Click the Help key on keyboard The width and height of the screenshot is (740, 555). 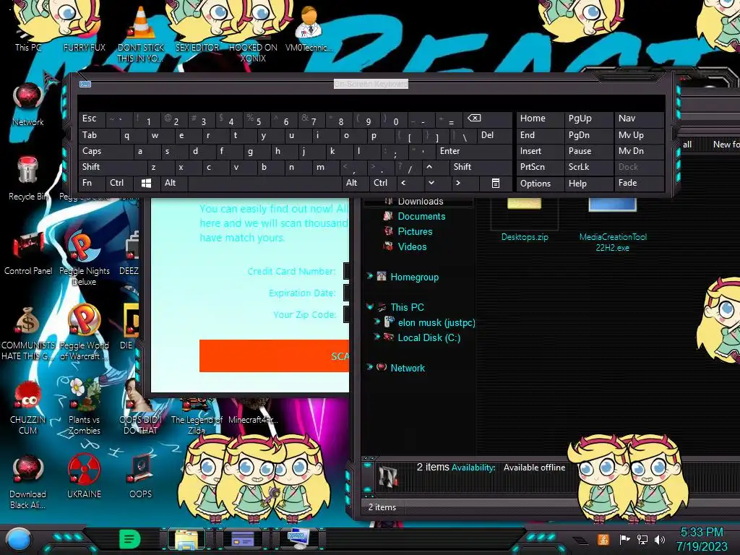pyautogui.click(x=588, y=183)
